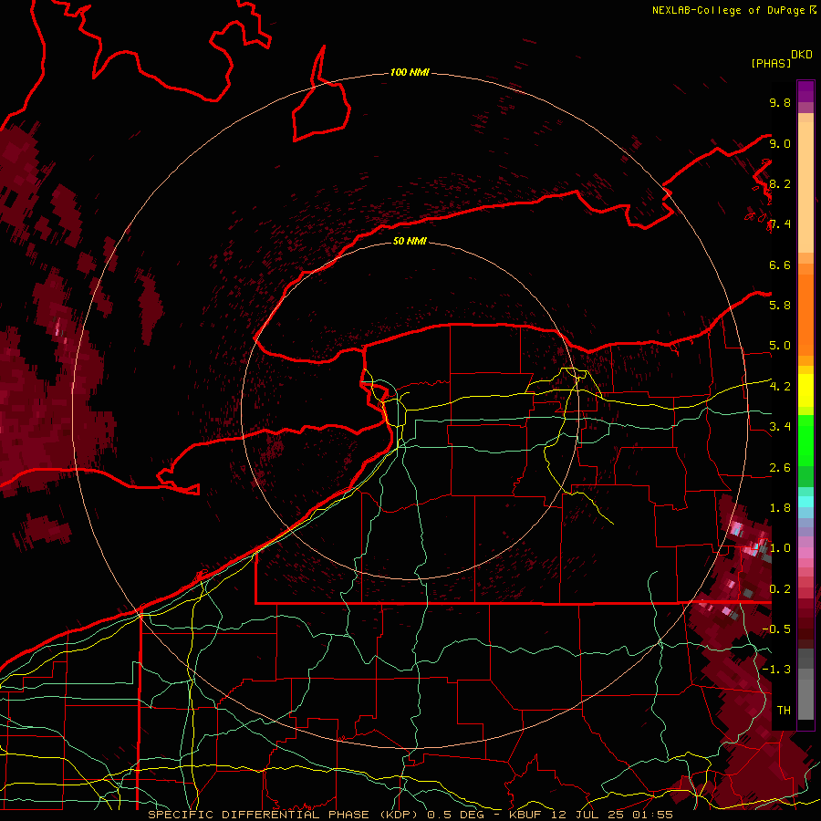The height and width of the screenshot is (821, 821).
Task: Pick the cyan band of the color scale
Action: point(805,502)
